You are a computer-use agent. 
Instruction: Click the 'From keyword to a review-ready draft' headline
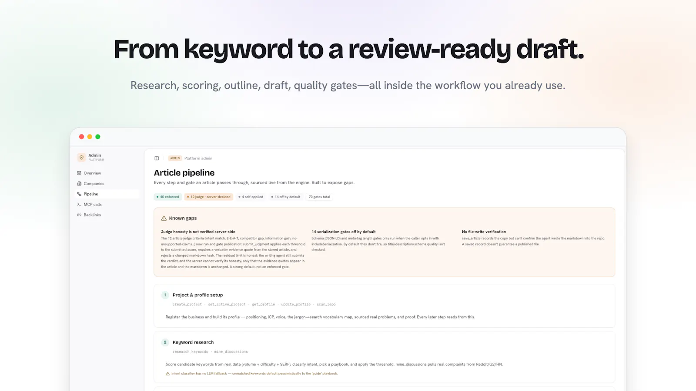(348, 50)
